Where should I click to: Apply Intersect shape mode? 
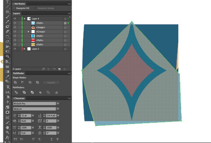pyautogui.click(x=30, y=82)
